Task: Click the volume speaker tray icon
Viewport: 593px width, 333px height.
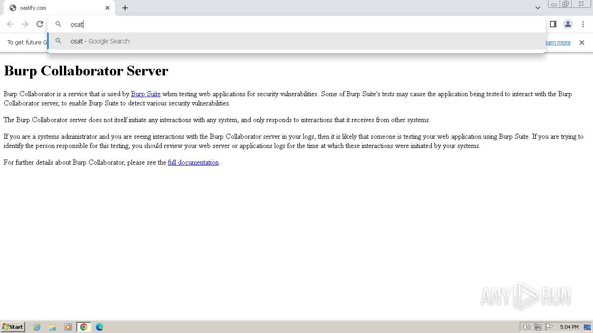Action: (x=527, y=327)
